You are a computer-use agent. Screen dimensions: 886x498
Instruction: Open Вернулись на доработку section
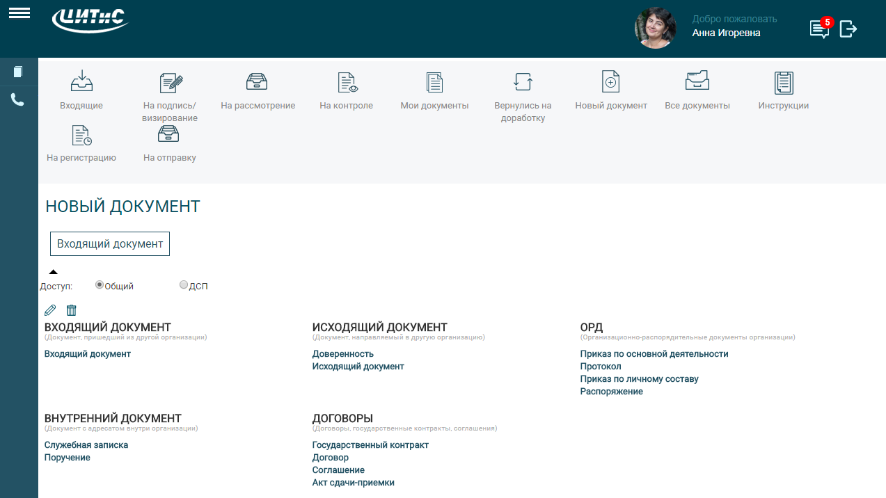[x=523, y=82]
